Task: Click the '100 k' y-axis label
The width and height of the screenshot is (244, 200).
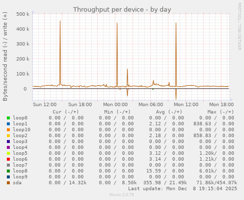Action: coord(23,74)
